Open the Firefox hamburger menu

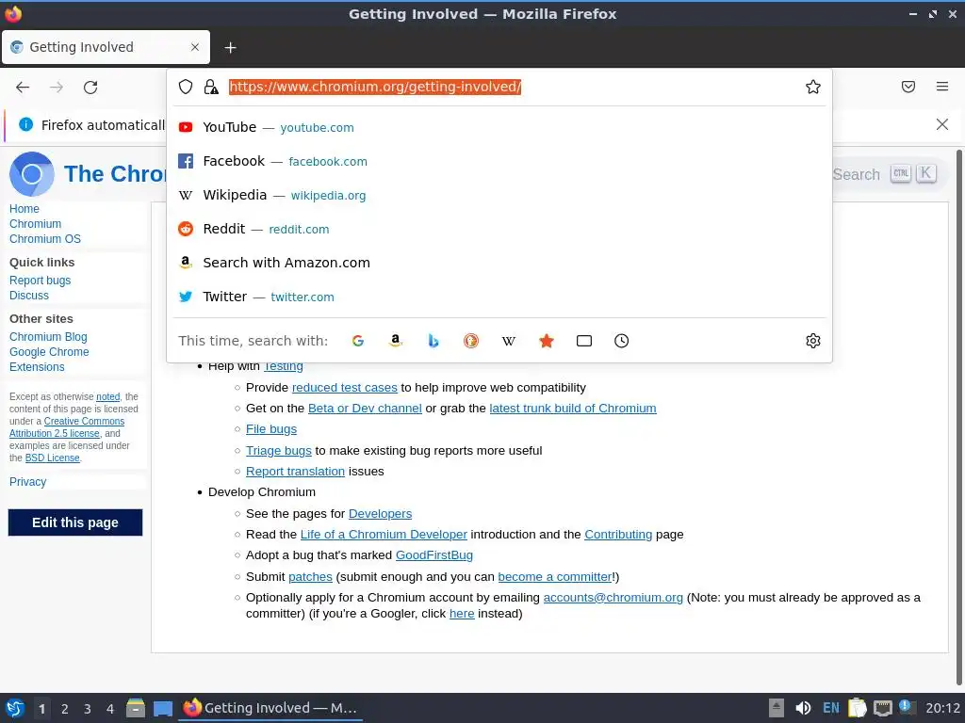pos(942,87)
